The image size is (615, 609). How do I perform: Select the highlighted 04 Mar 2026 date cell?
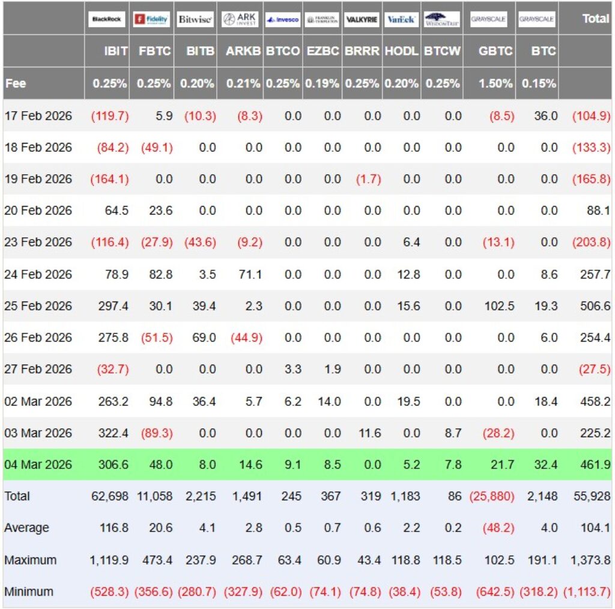[x=38, y=464]
